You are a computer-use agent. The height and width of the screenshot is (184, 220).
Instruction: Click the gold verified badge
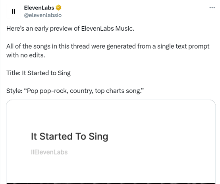pyautogui.click(x=58, y=8)
